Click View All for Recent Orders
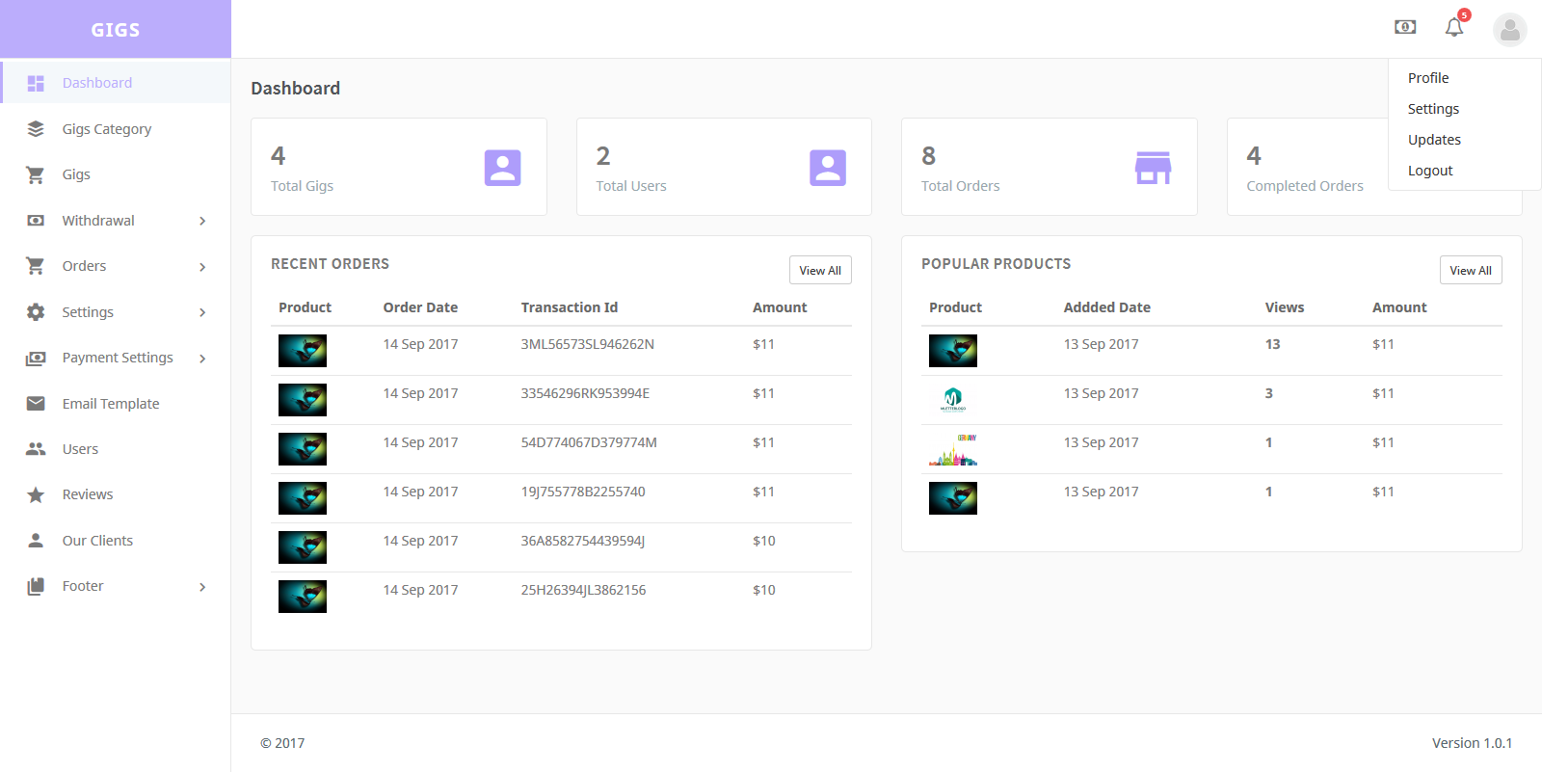1542x772 pixels. pos(820,270)
